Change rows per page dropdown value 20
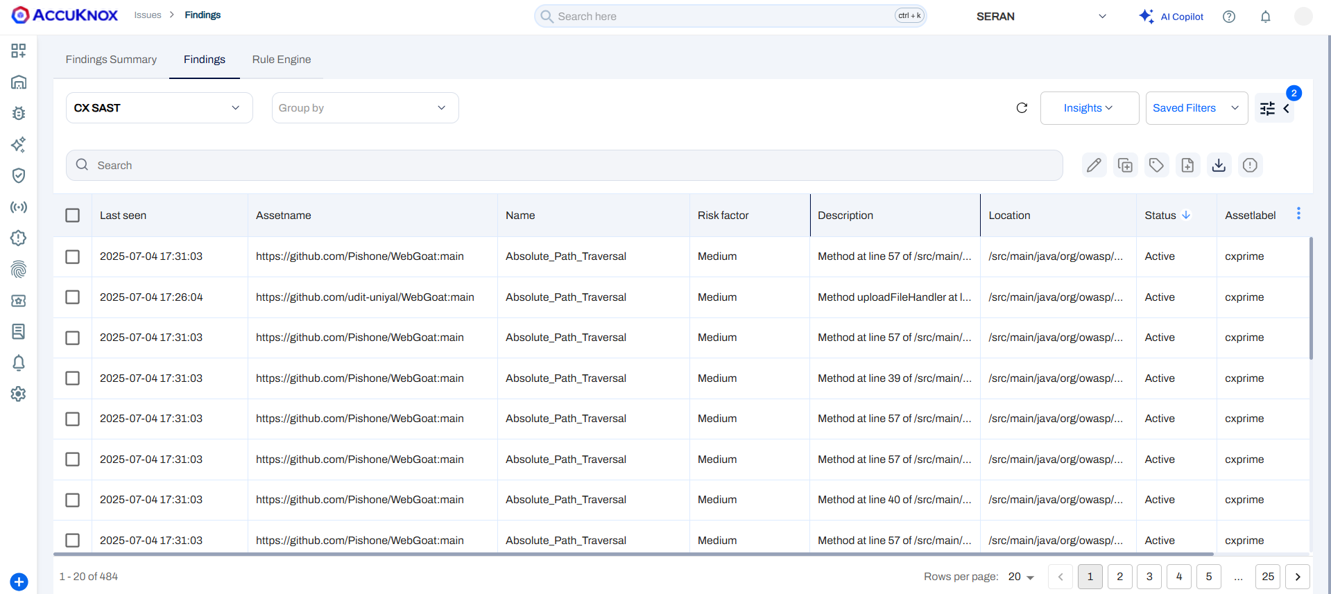 [1021, 577]
